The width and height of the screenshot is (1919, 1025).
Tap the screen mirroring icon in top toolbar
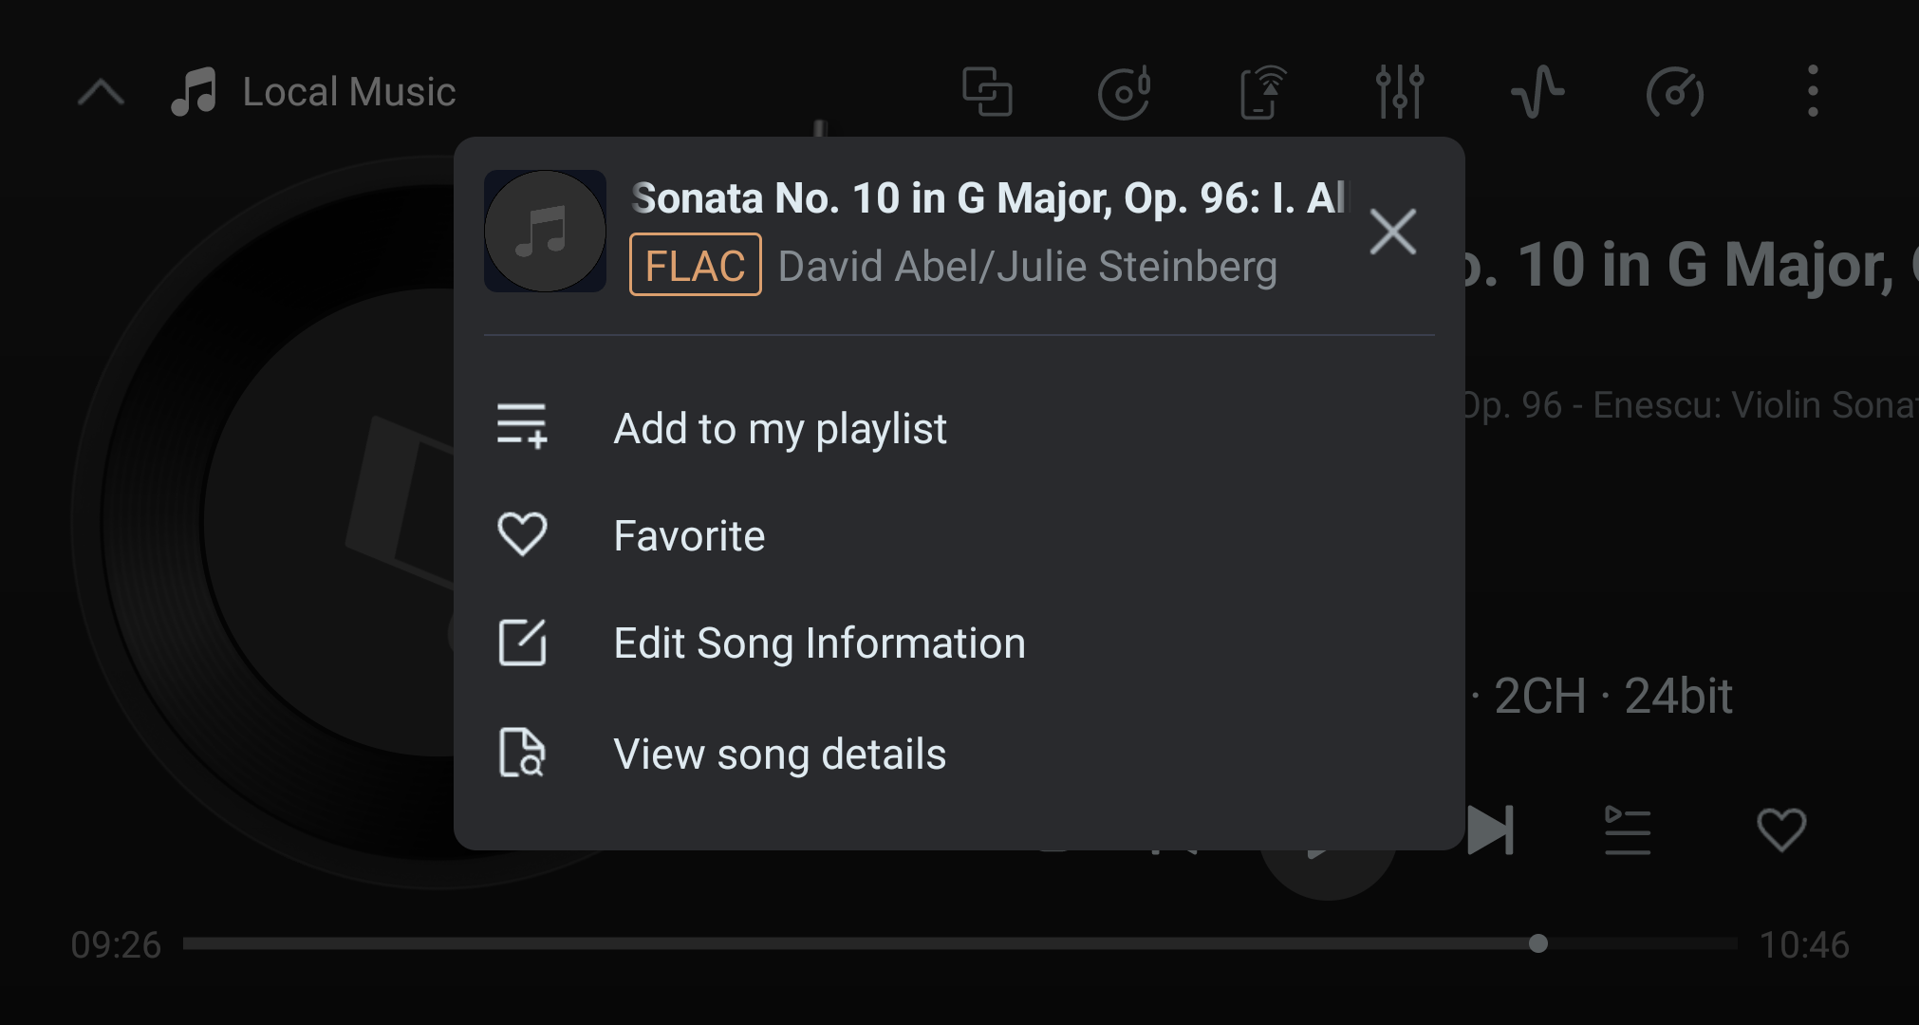coord(987,92)
